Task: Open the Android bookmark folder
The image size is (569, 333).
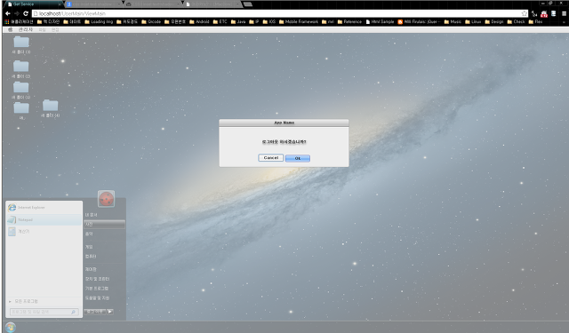Action: click(199, 21)
